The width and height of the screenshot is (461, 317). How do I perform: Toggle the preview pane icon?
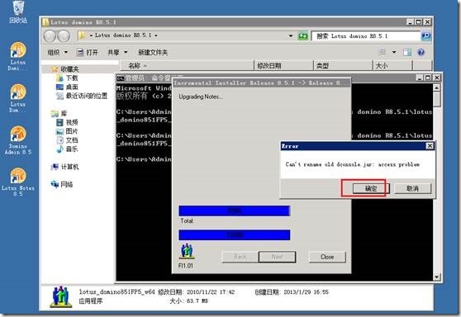point(407,52)
